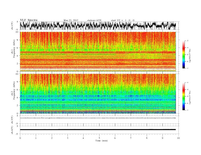Click tick label "2" on the Time axis

click(52, 138)
